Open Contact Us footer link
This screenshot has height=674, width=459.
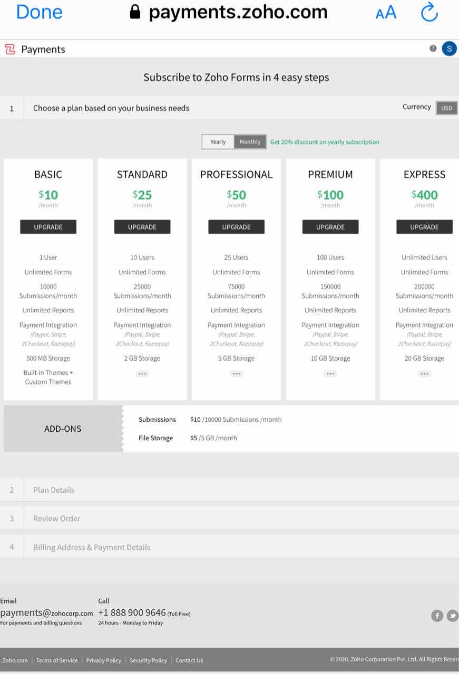(189, 660)
